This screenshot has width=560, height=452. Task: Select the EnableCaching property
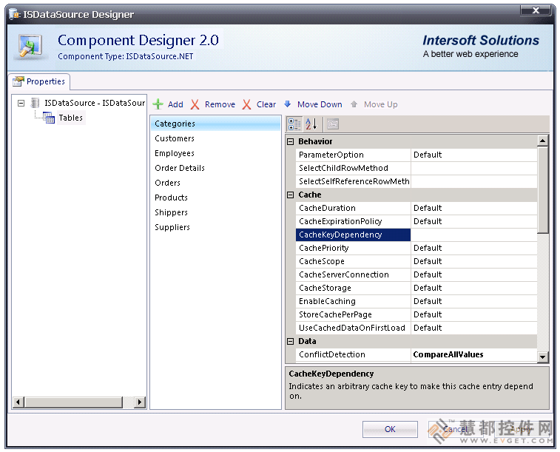pyautogui.click(x=353, y=301)
